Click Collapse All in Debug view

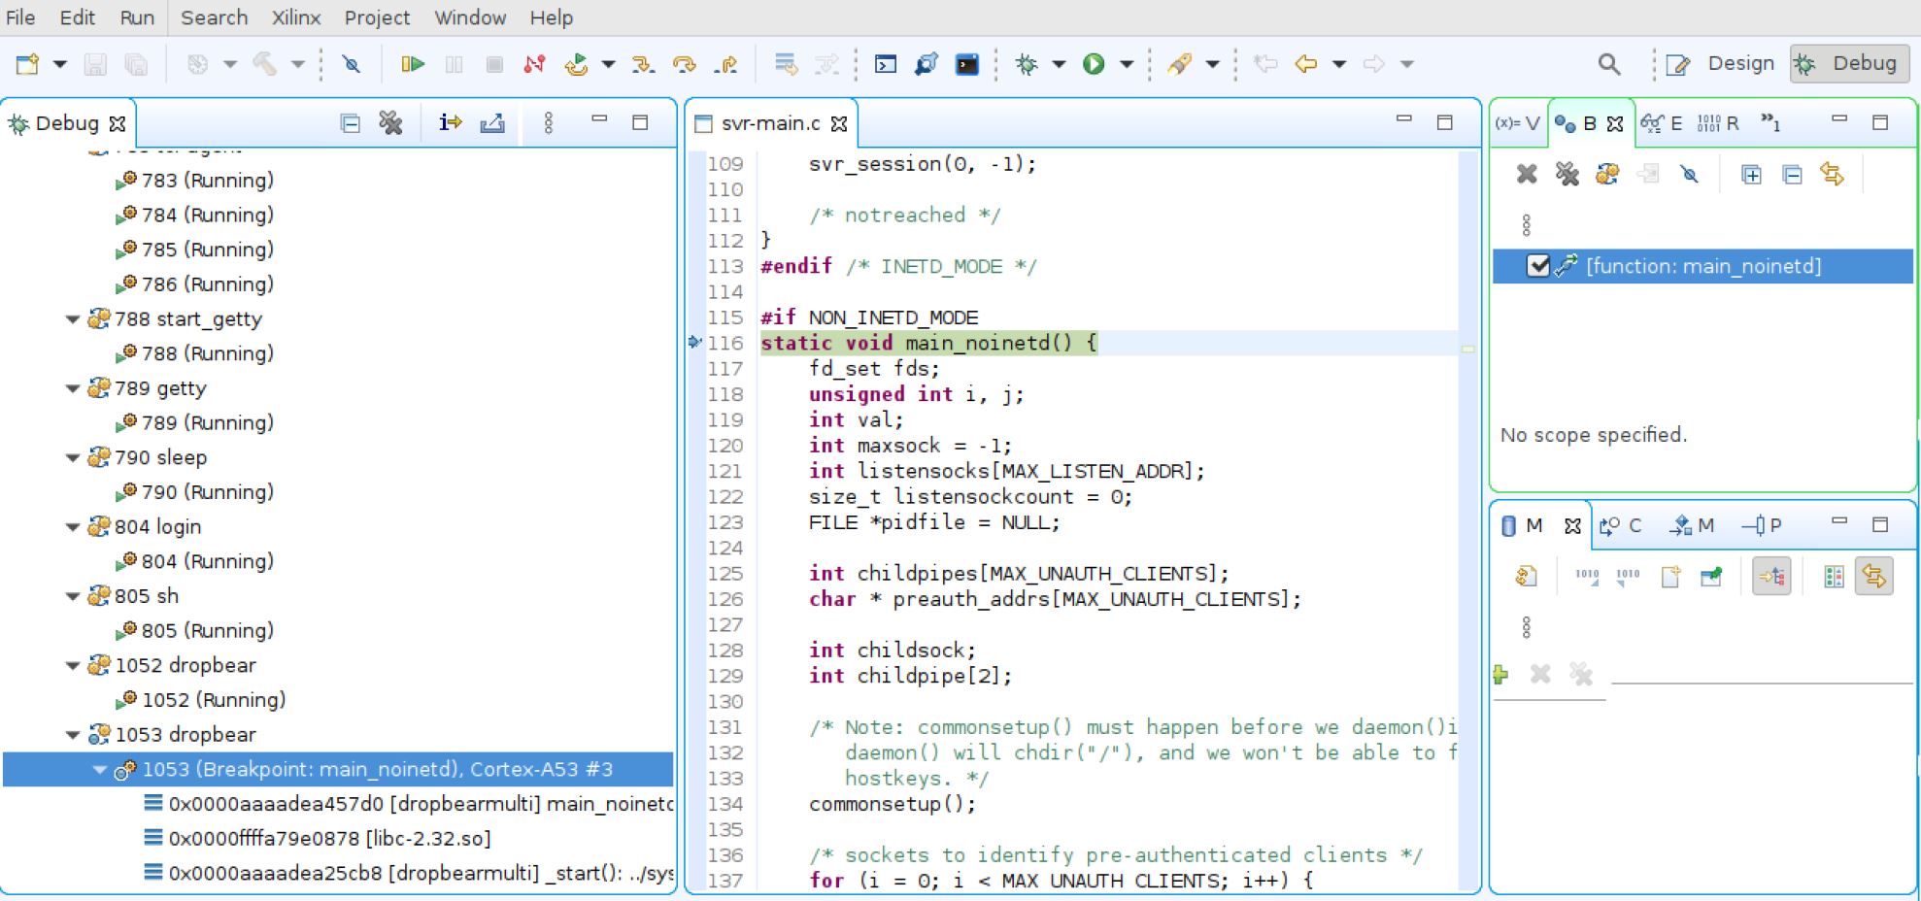point(351,123)
